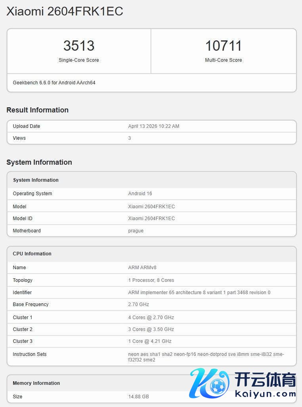Click the Upload Date value April 13 2026
The height and width of the screenshot is (407, 302).
click(154, 126)
